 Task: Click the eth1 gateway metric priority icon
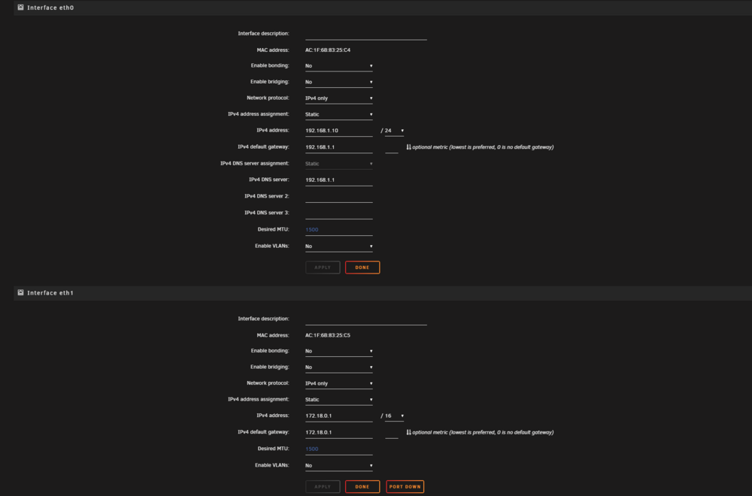(408, 432)
